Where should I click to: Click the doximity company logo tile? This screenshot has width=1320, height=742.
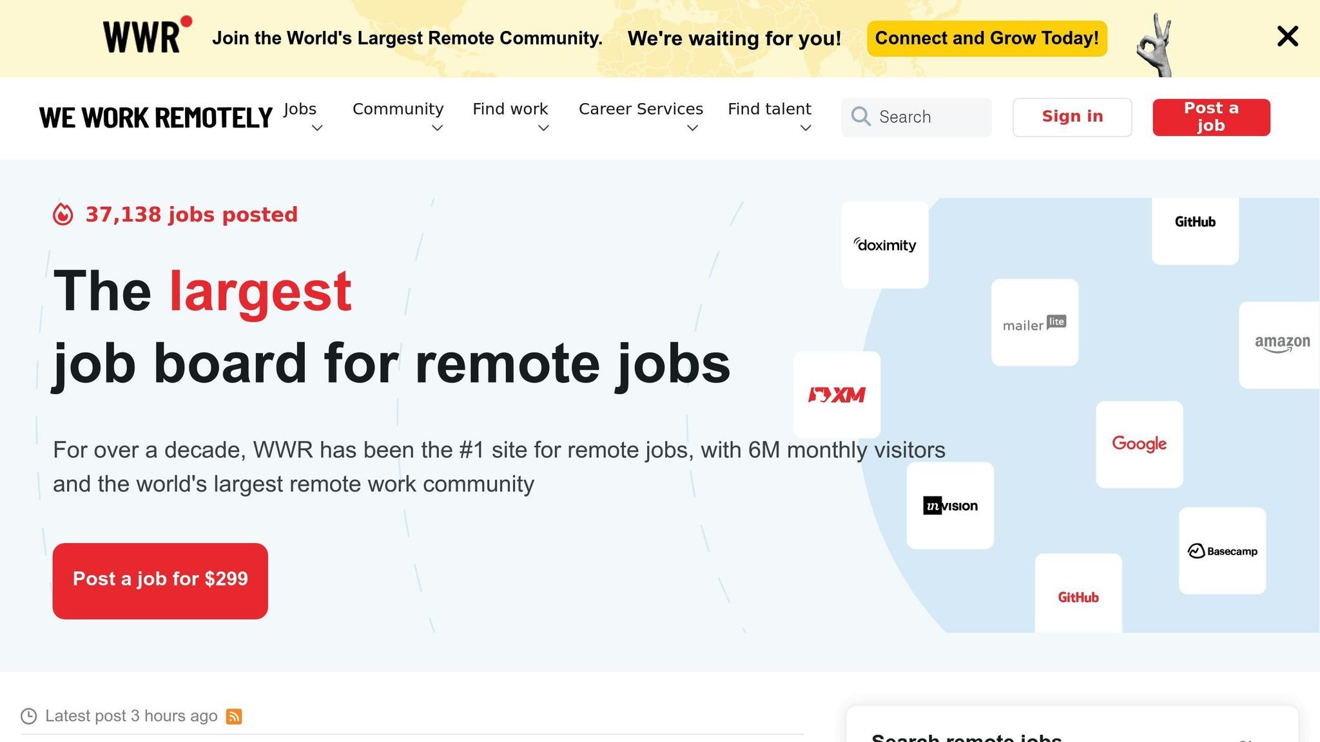[x=884, y=245]
